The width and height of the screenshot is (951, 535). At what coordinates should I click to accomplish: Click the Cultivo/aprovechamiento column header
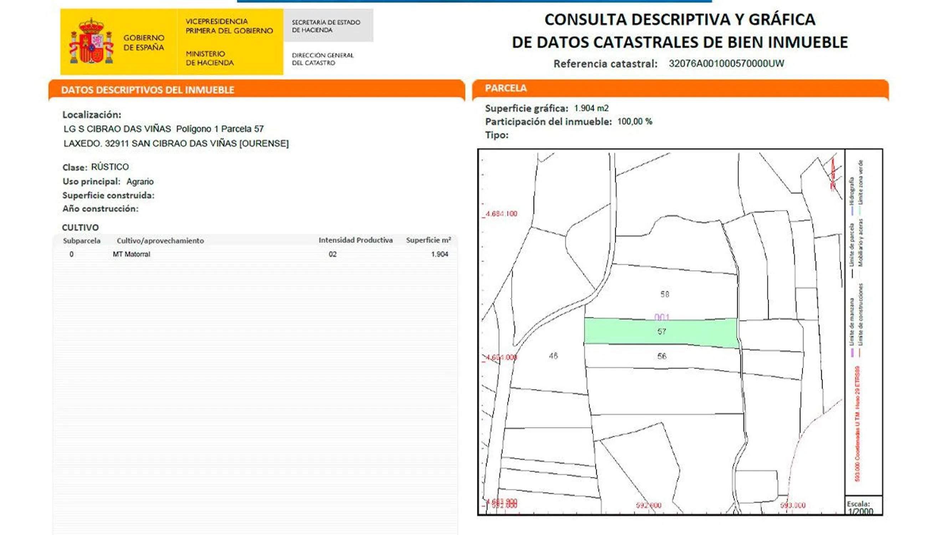(160, 241)
